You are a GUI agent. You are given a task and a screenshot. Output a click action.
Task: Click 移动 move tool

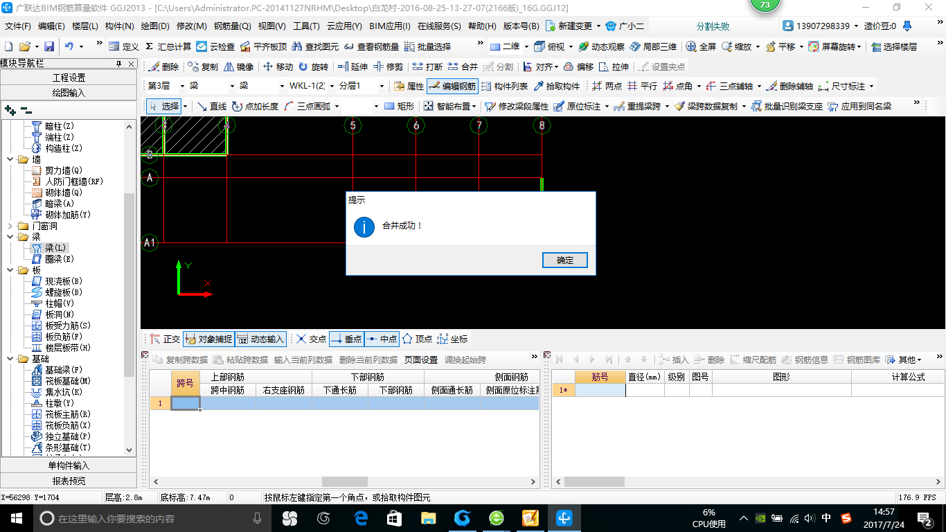click(277, 66)
